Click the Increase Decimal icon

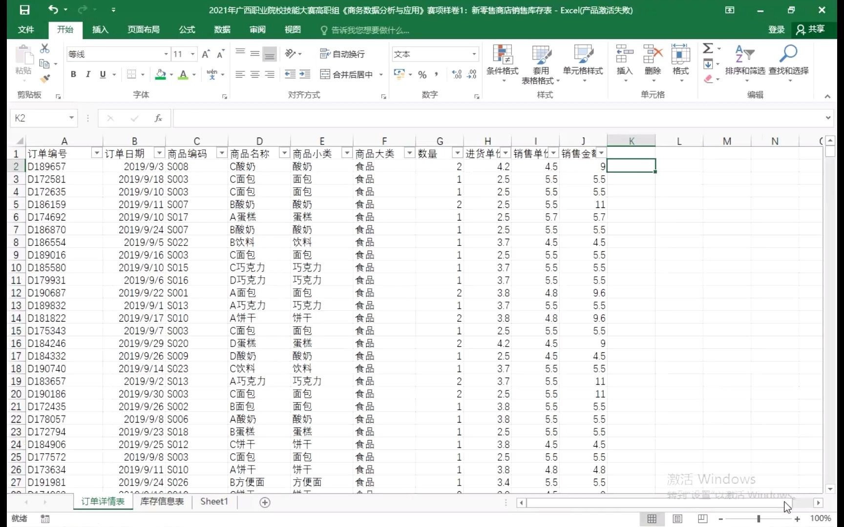457,74
